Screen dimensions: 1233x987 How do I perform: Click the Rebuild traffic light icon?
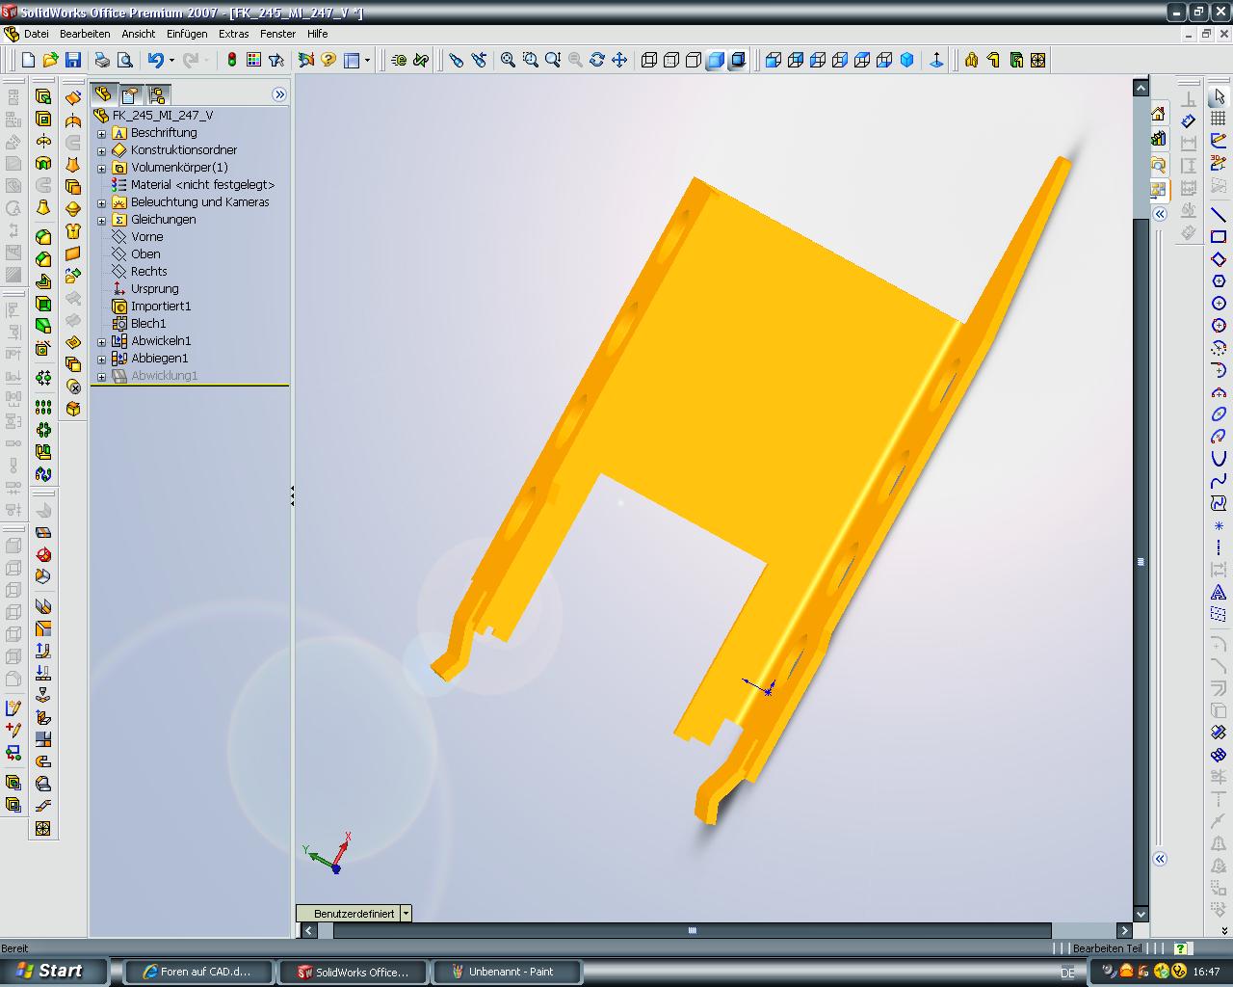click(x=231, y=60)
